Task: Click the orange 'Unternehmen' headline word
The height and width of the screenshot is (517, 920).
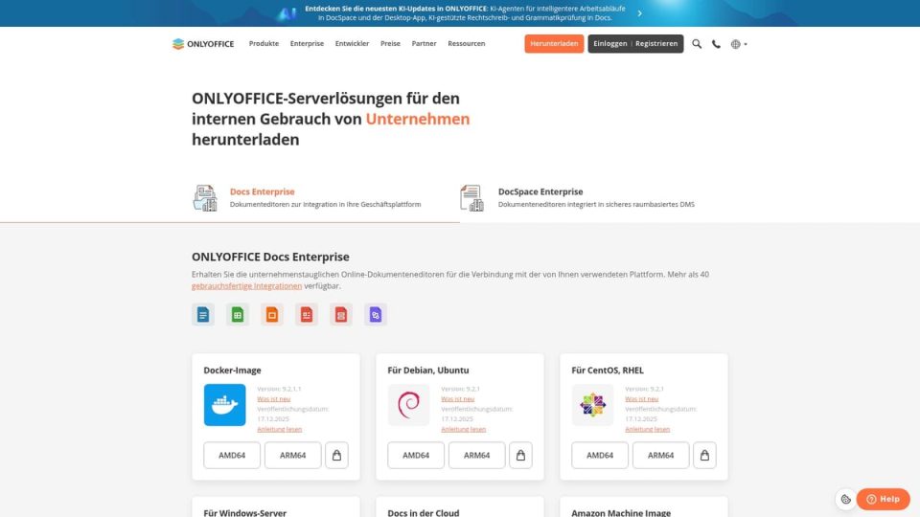Action: point(418,119)
